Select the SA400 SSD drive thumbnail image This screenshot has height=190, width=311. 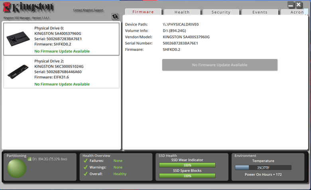[x=18, y=39]
